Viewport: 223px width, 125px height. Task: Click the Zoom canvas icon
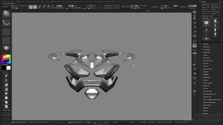click(195, 23)
